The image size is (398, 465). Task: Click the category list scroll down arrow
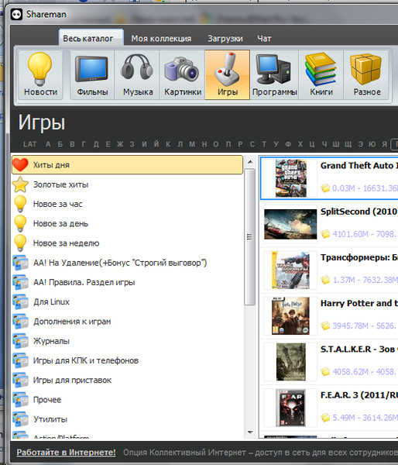(250, 432)
